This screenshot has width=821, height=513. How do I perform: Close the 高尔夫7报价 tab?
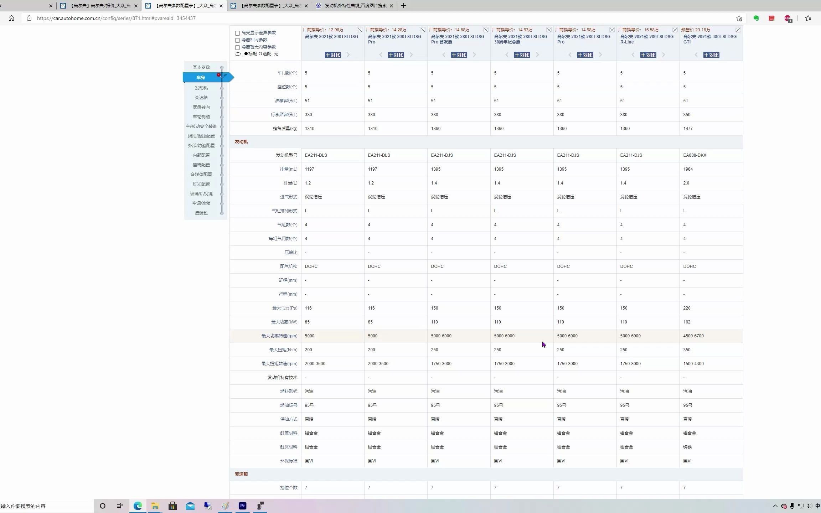tap(136, 6)
